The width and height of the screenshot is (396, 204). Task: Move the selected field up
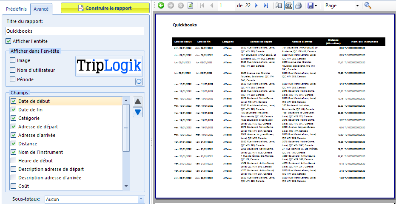[x=138, y=102]
